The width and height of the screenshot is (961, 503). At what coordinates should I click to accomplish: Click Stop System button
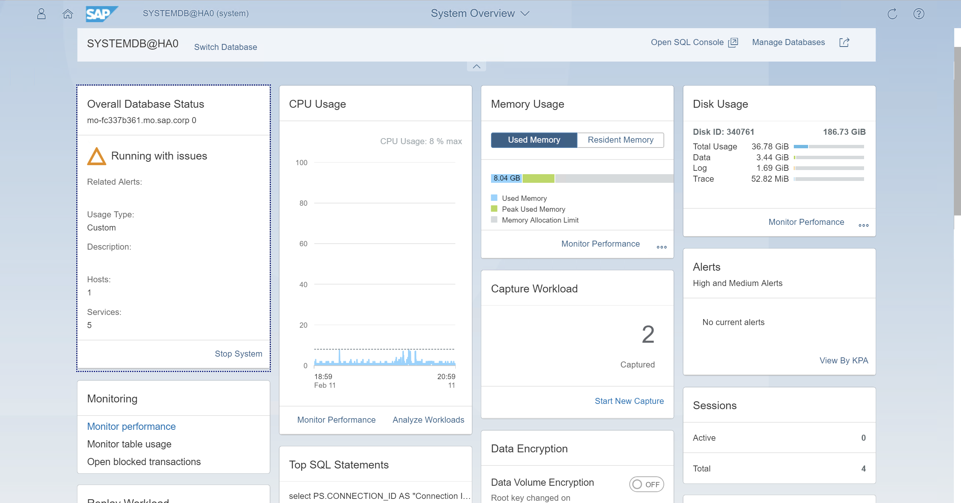coord(238,354)
